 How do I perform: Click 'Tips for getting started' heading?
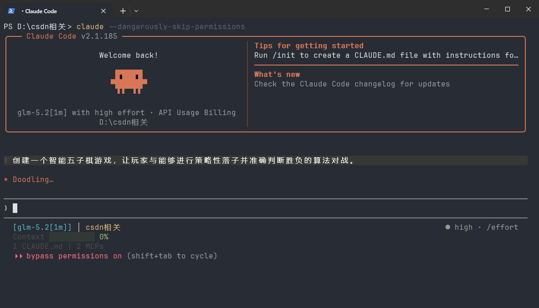(x=309, y=45)
